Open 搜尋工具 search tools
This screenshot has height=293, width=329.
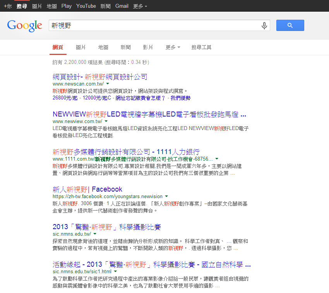(x=201, y=48)
